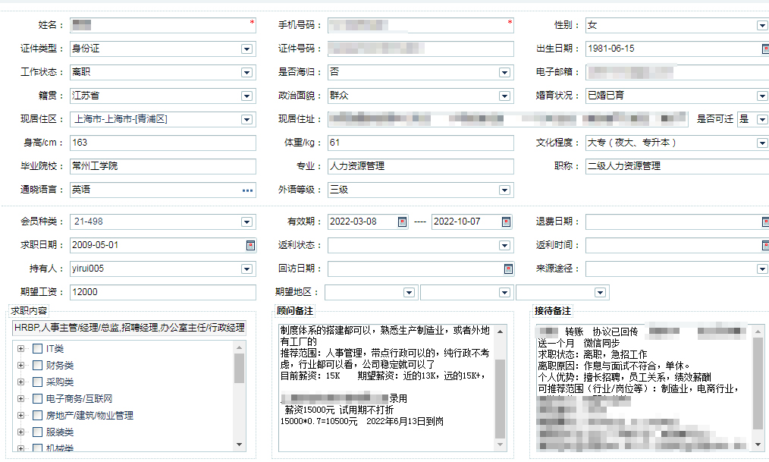Open the 外语等级 dropdown

pyautogui.click(x=504, y=190)
